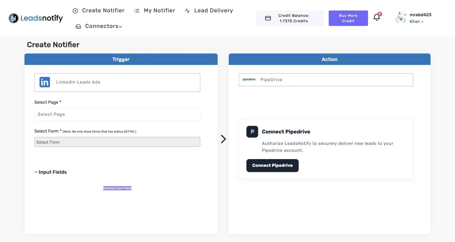
Task: Click the notification count badge
Action: click(x=380, y=14)
